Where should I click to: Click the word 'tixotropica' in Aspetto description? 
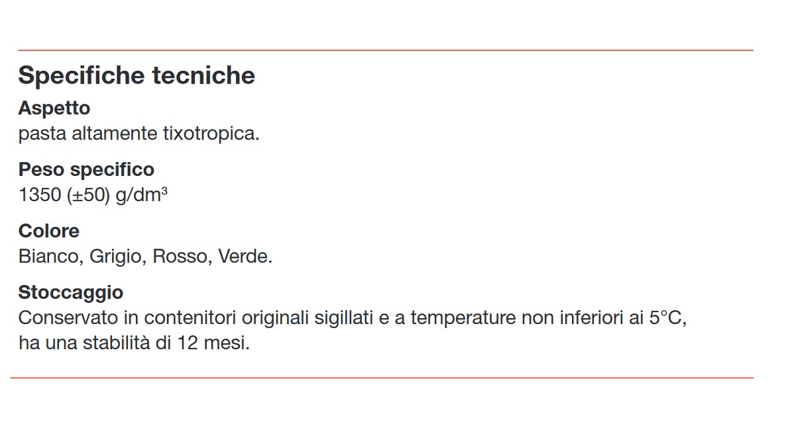211,134
